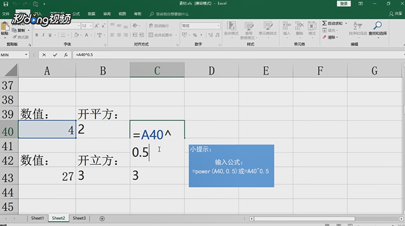Viewport: 405px width, 226px height.
Task: Toggle Center alignment in alignment group
Action: pyautogui.click(x=119, y=35)
